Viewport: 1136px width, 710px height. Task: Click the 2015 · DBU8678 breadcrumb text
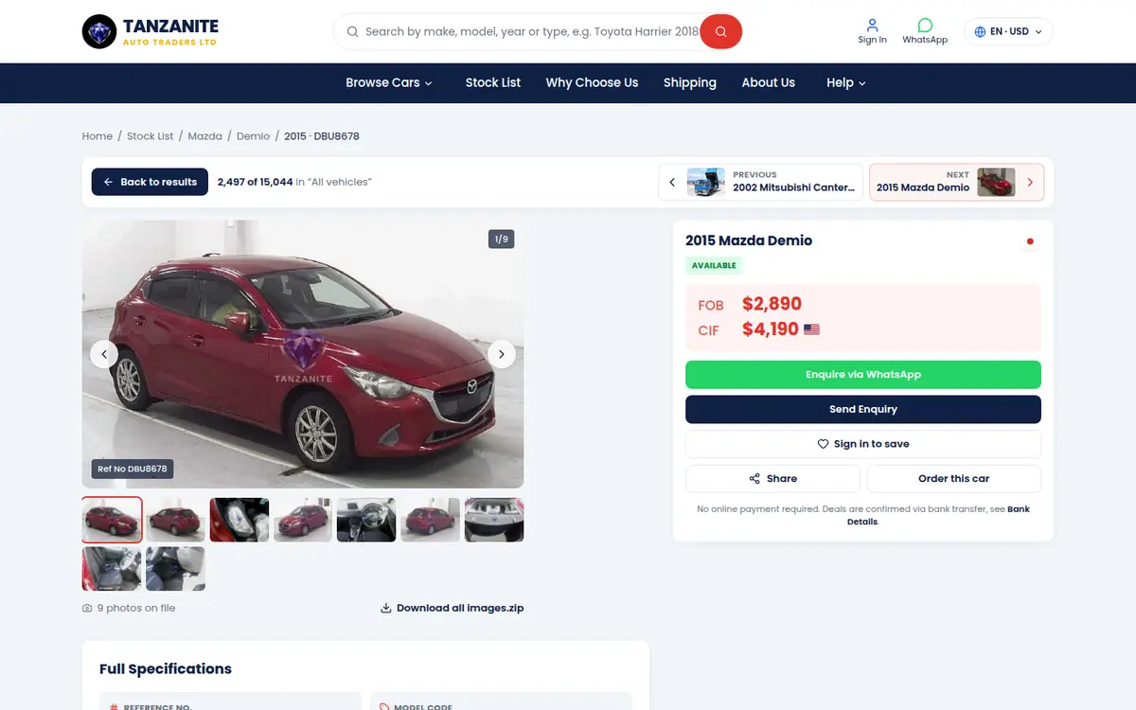[x=322, y=136]
